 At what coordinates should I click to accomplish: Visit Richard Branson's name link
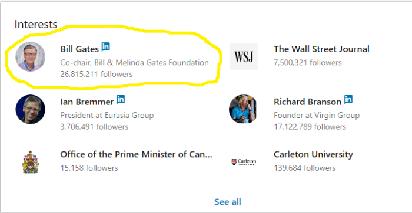[307, 102]
